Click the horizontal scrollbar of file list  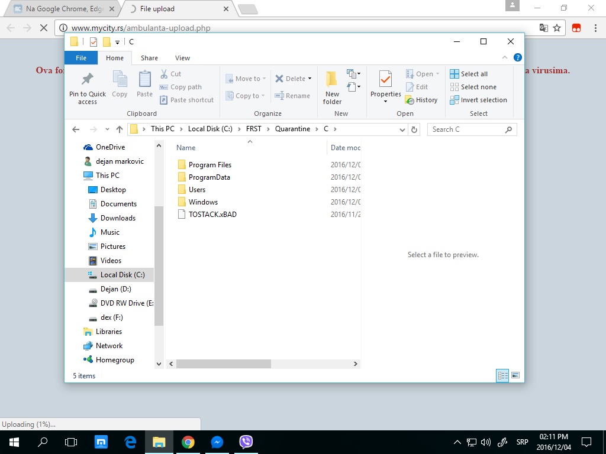point(223,364)
